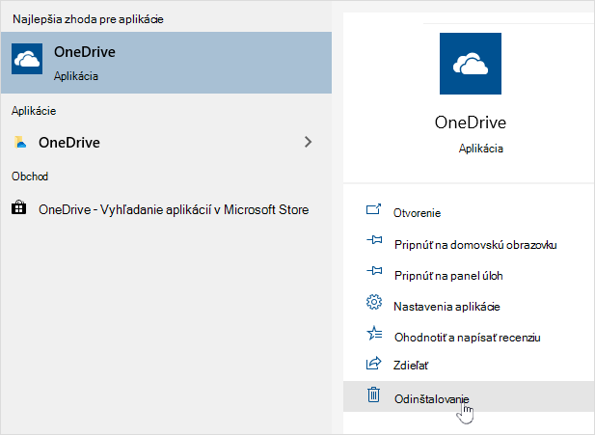The width and height of the screenshot is (595, 435).
Task: Click the 'Obchod' section heading
Action: pos(30,177)
